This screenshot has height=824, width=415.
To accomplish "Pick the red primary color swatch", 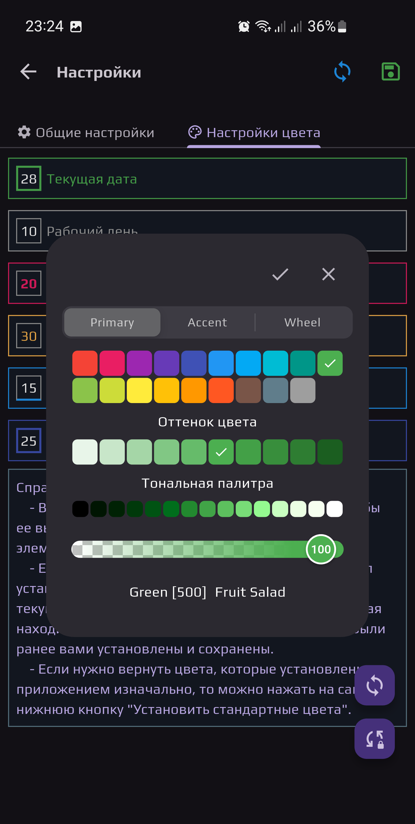I will tap(85, 363).
